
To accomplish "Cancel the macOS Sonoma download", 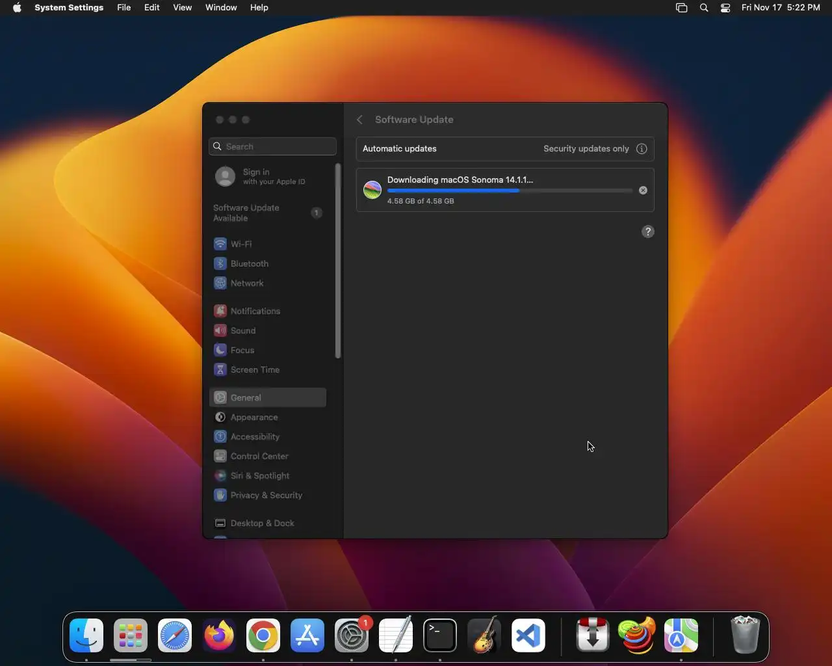I will 643,191.
